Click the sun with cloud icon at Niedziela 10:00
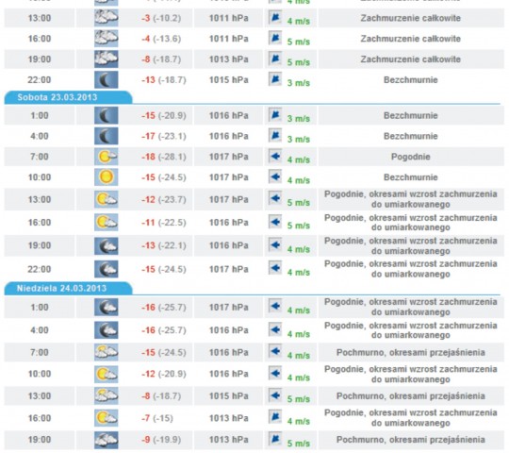The image size is (509, 453). [107, 374]
